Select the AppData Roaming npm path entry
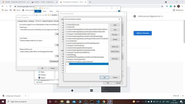 coord(87,48)
